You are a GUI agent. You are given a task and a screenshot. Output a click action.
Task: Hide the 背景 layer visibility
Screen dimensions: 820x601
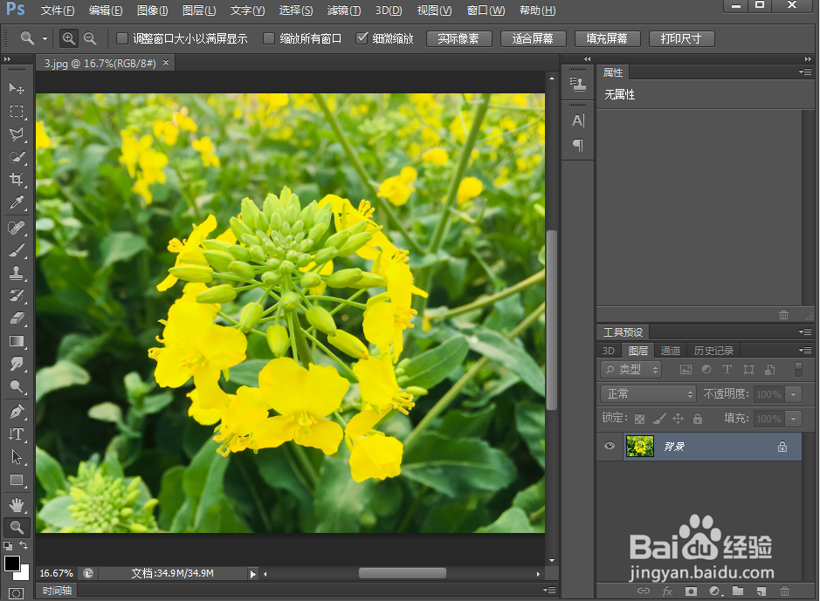(x=609, y=446)
